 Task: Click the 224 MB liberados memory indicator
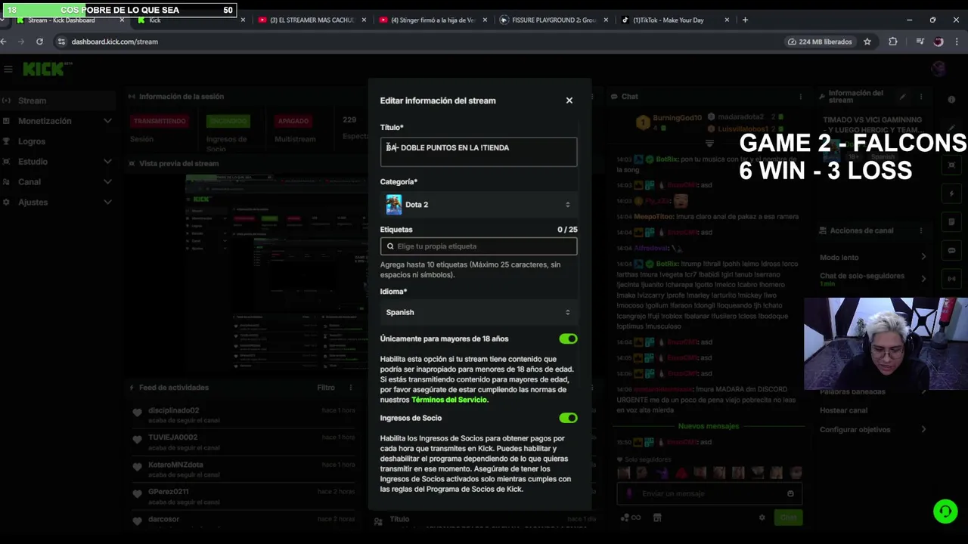[820, 42]
